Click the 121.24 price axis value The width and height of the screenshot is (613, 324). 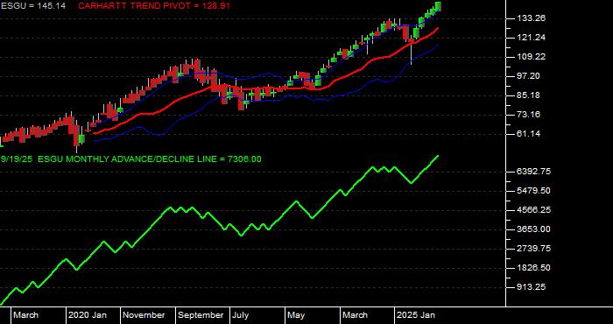(531, 38)
